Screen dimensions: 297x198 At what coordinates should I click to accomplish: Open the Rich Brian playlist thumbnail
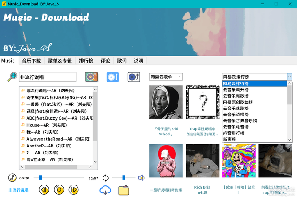point(202,160)
